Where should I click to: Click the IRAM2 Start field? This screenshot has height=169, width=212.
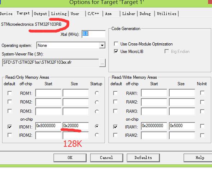click(154, 135)
